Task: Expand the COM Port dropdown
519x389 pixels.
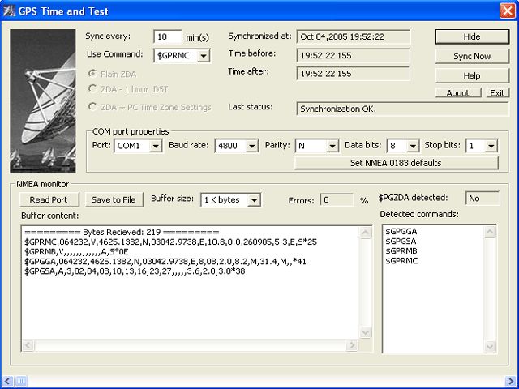Action: tap(156, 146)
